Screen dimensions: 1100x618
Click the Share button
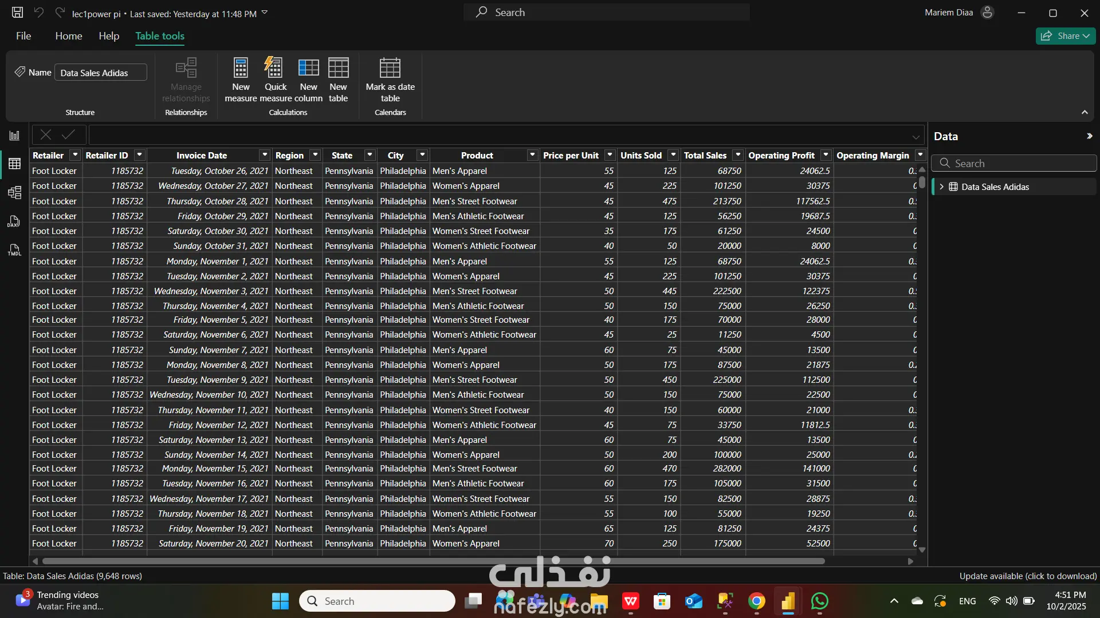tap(1065, 36)
